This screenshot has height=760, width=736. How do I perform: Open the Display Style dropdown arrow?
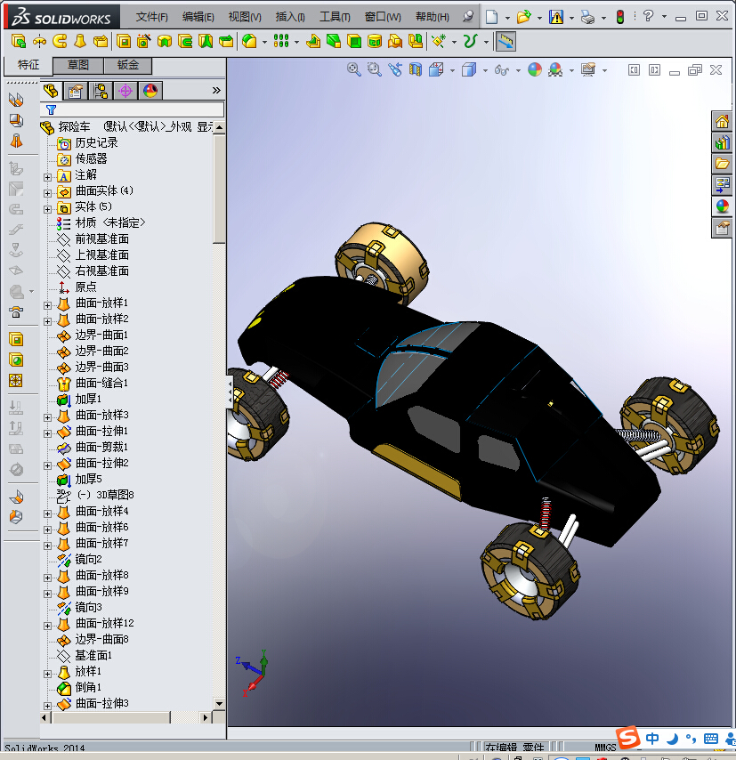coord(485,71)
